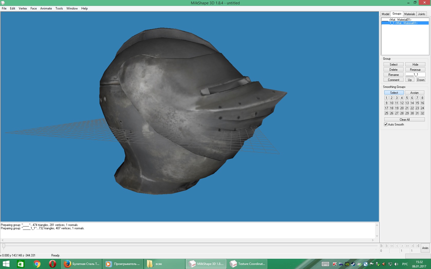
Task: Step one frame back button
Action: coord(397,246)
